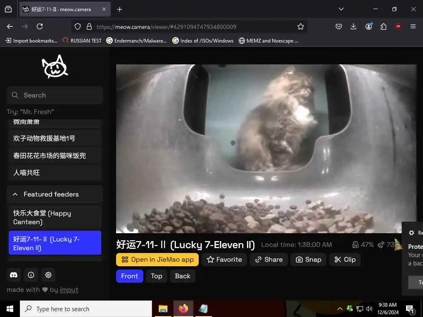Click the padlock site security icon
The height and width of the screenshot is (317, 423).
pyautogui.click(x=89, y=26)
